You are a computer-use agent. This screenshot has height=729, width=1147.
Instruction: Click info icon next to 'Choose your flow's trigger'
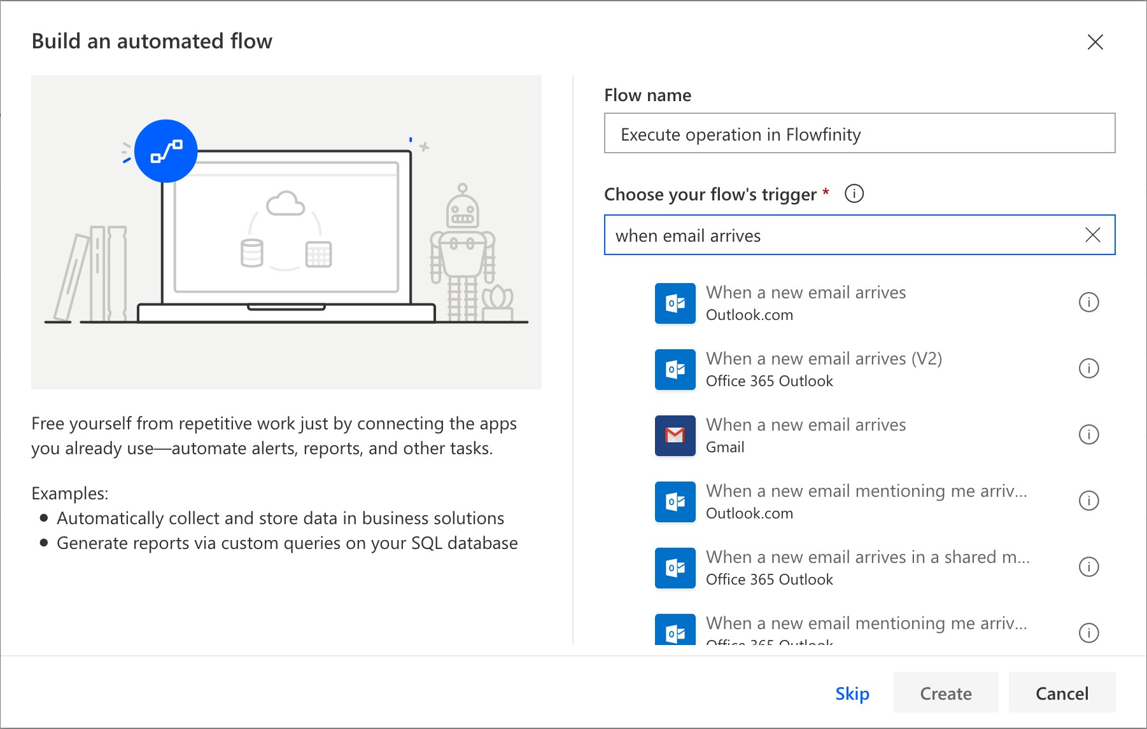(x=854, y=193)
